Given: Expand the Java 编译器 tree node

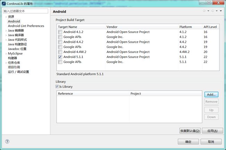Looking at the screenshot, I should point(6,35).
